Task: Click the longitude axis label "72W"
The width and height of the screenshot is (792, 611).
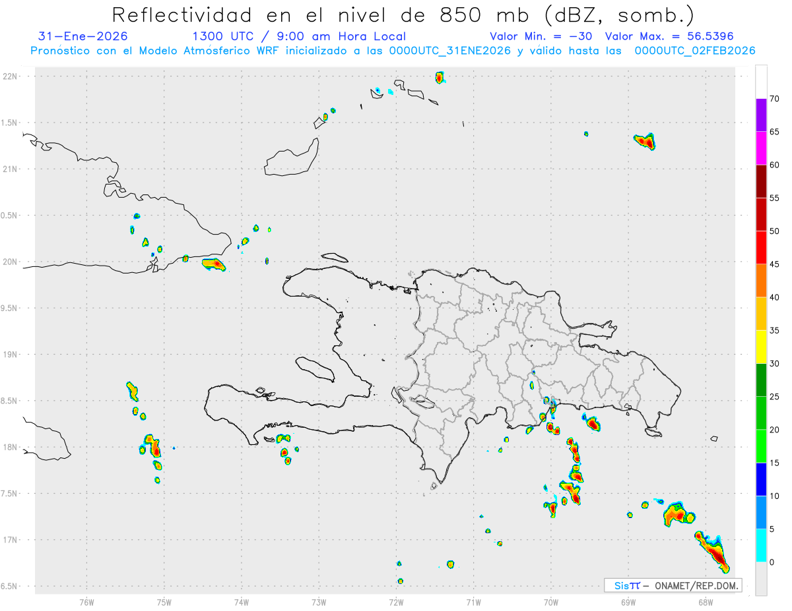Action: [x=396, y=602]
